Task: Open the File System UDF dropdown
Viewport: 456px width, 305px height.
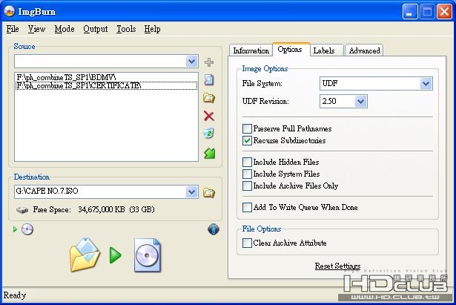Action: tap(426, 84)
